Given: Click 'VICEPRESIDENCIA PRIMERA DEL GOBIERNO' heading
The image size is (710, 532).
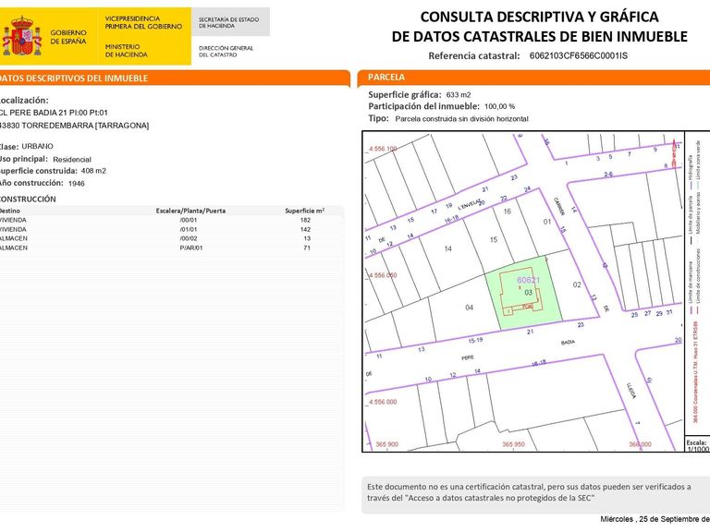Looking at the screenshot, I should coord(143,22).
